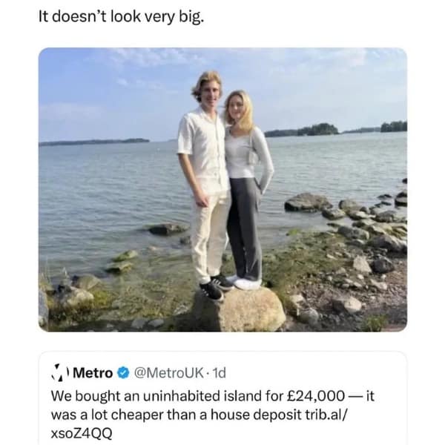Click the blue verified badge
Viewport: 445px width, 445px height.
124,372
